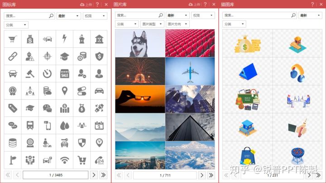Select the SALE storefront icon
The image size is (326, 183).
tap(65, 73)
